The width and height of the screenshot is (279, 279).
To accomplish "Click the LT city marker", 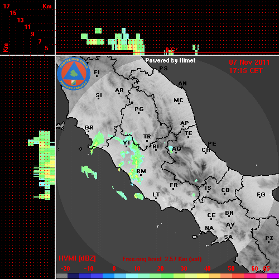I will pos(156,195).
